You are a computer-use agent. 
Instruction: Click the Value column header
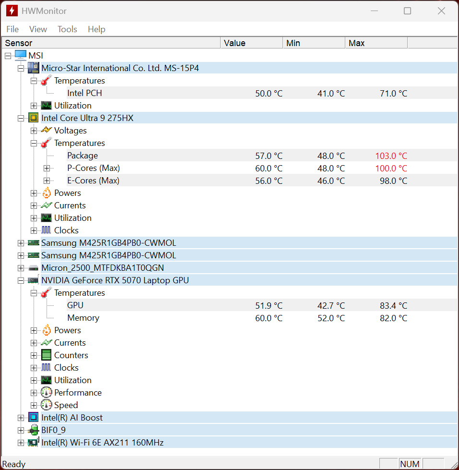pos(252,43)
